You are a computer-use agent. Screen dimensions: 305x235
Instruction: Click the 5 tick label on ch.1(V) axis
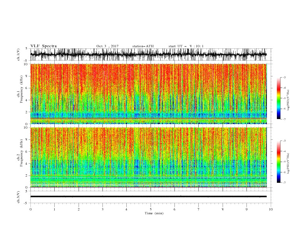click(x=27, y=48)
